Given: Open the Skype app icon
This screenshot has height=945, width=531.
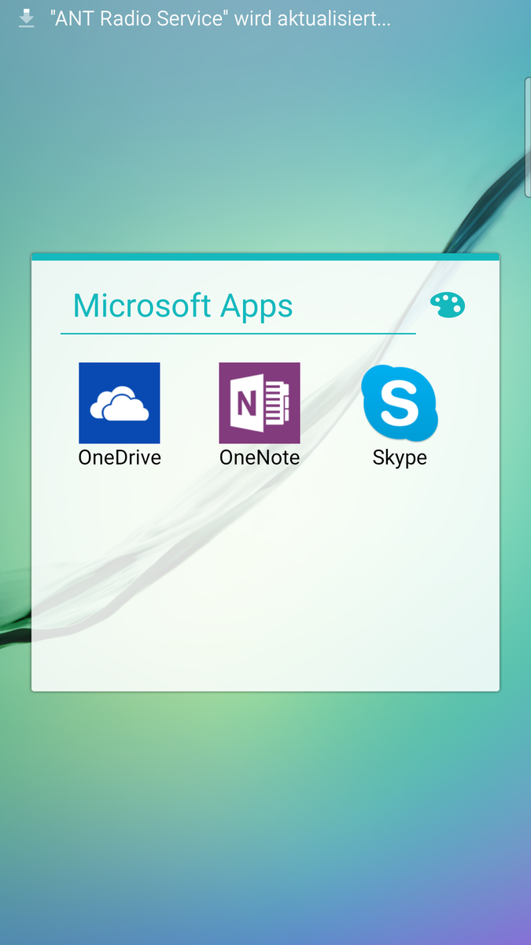Looking at the screenshot, I should 400,402.
